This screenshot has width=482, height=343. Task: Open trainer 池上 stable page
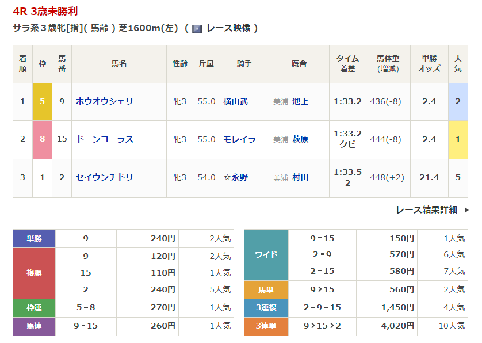pyautogui.click(x=300, y=101)
